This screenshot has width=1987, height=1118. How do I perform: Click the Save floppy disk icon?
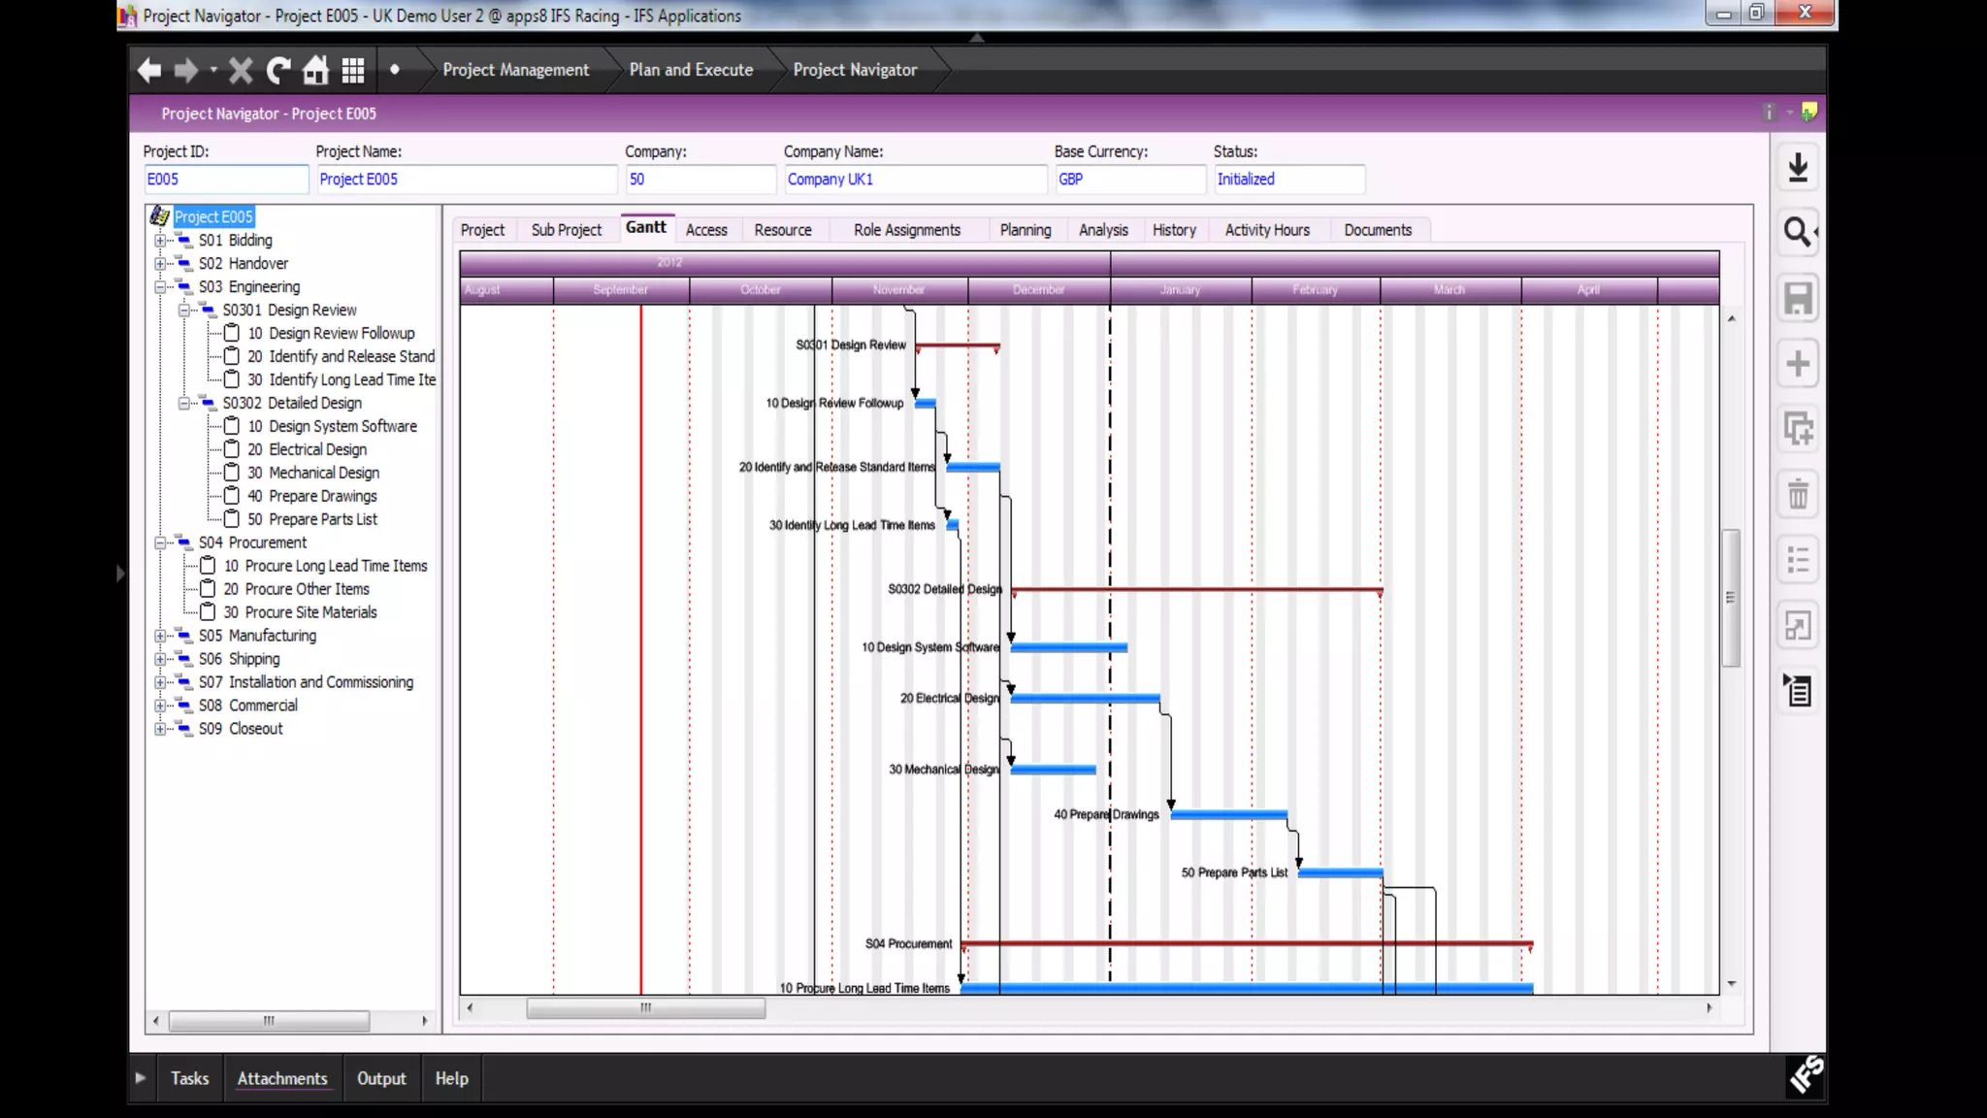pos(1797,298)
